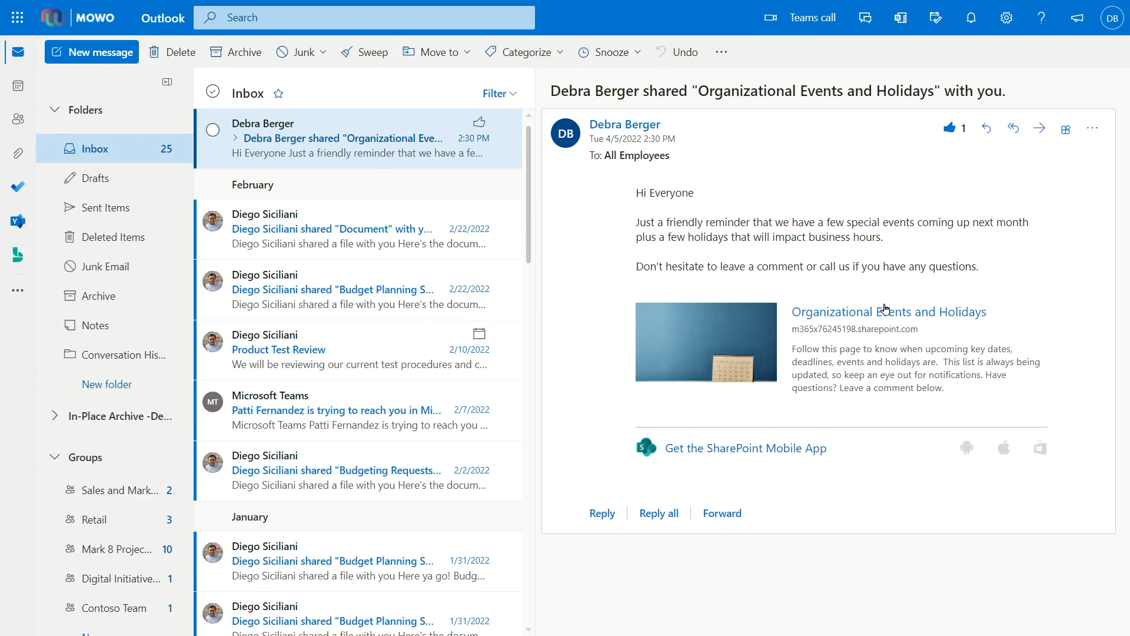
Task: Click Reply all at bottom of message
Action: coord(659,513)
